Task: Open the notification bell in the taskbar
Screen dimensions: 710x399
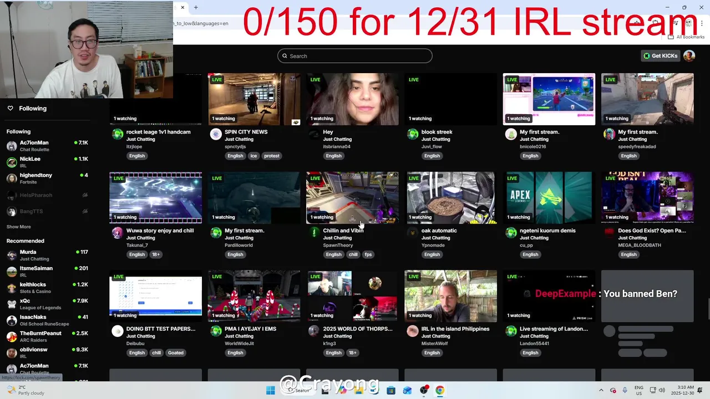Action: tap(700, 390)
